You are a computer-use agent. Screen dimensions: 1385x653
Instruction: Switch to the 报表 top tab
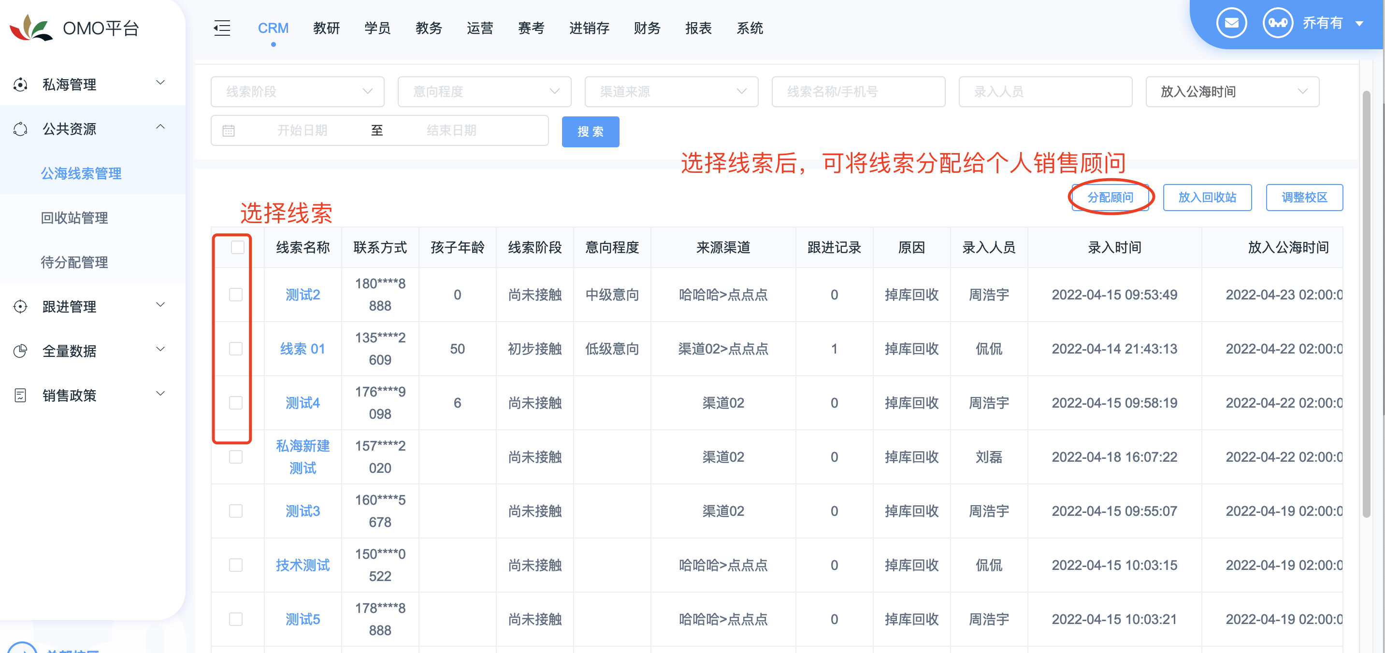pyautogui.click(x=698, y=28)
